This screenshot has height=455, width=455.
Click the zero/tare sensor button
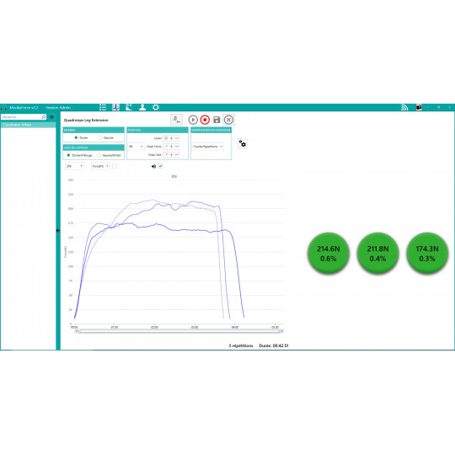tap(176, 120)
